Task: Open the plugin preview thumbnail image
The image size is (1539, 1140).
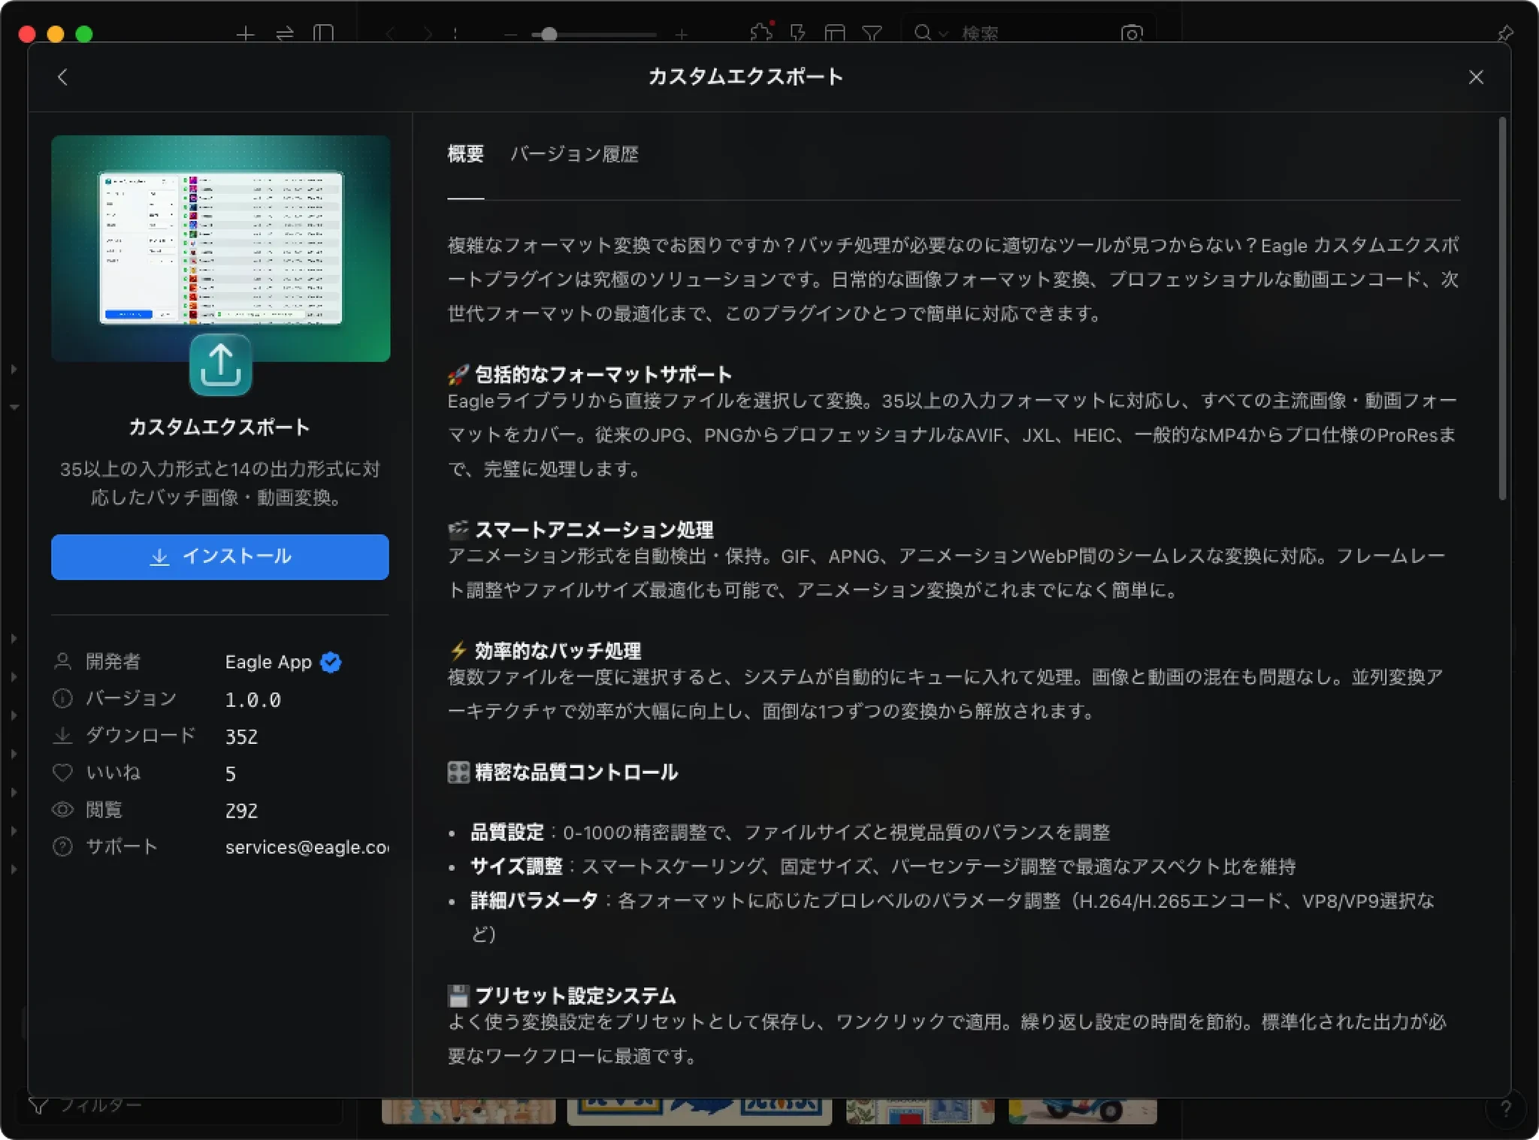Action: [220, 248]
